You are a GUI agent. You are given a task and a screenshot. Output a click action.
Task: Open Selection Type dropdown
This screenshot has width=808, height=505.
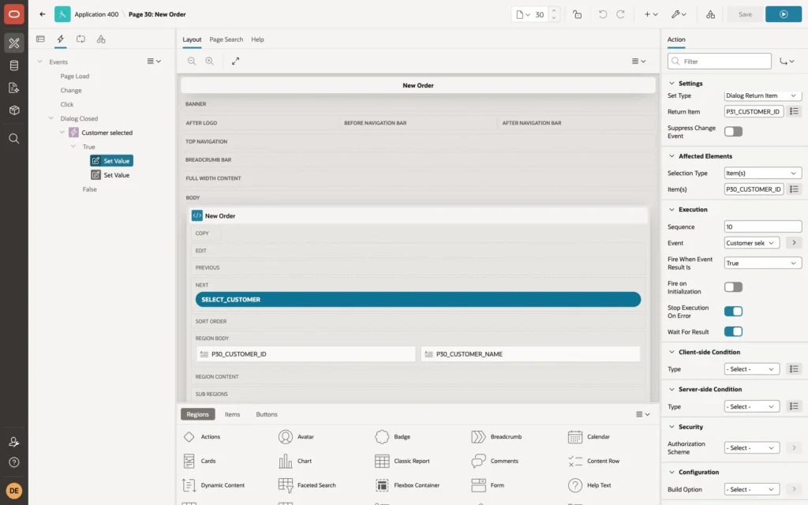[x=763, y=173]
